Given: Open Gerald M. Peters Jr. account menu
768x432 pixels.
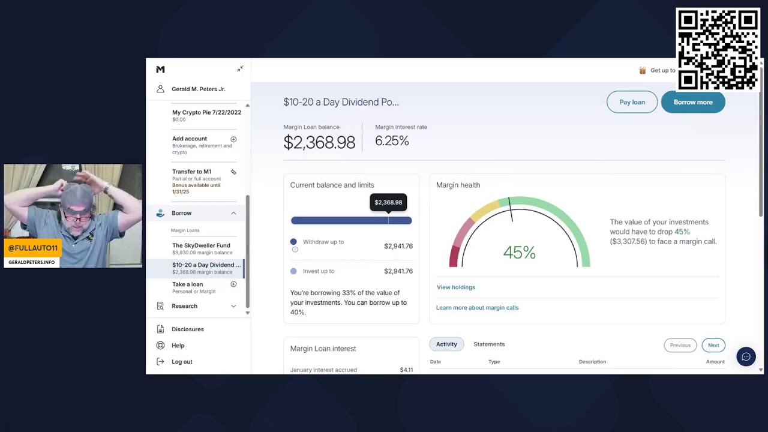Looking at the screenshot, I should coord(198,89).
